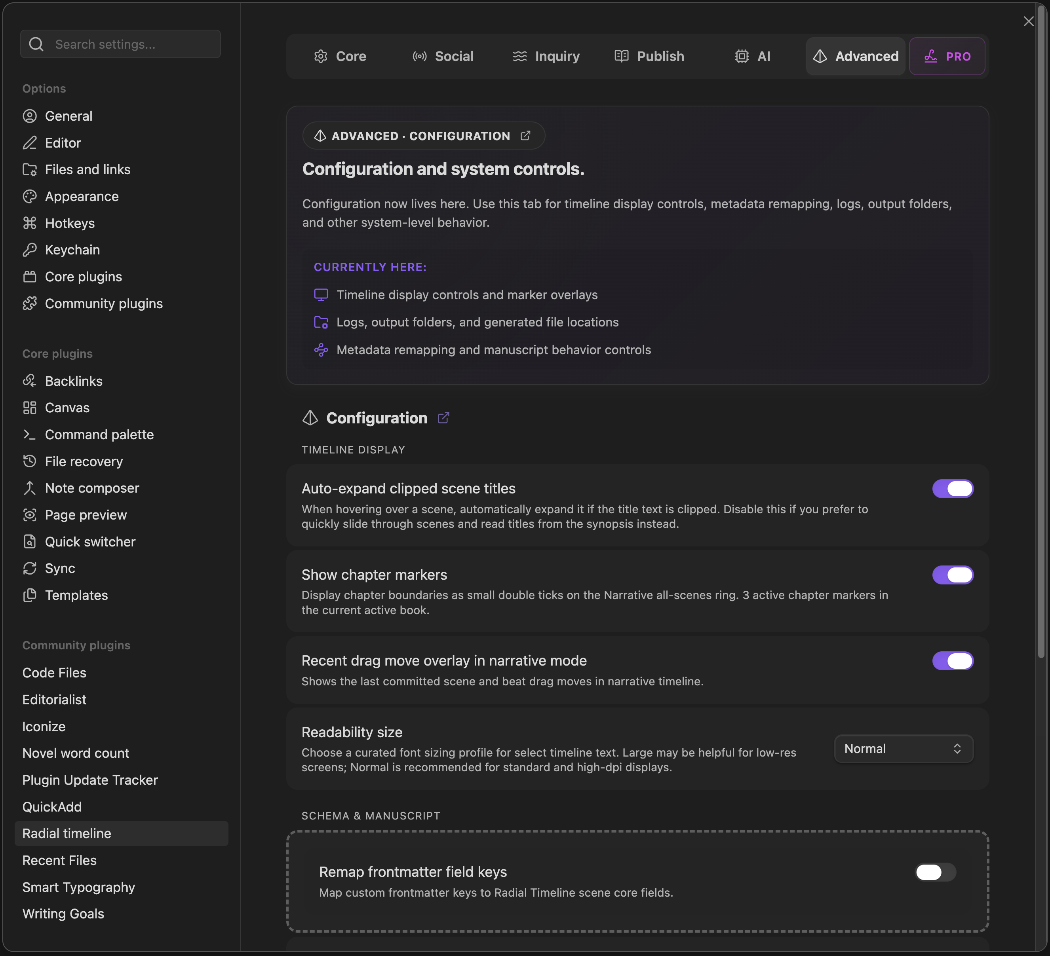Open Code Files plugin settings
The width and height of the screenshot is (1050, 956).
[122, 673]
